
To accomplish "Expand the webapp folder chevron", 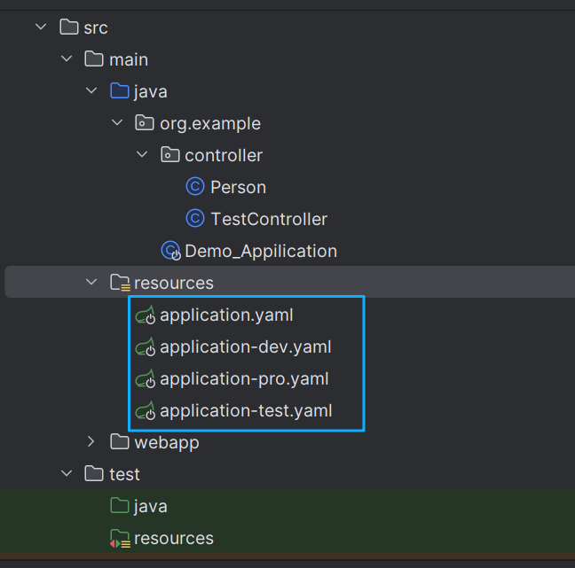I will point(91,441).
